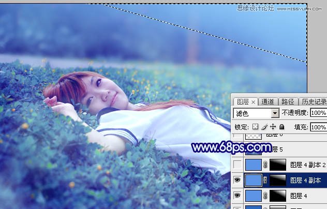
Task: Hide the 图层 4 layer
Action: point(237,196)
